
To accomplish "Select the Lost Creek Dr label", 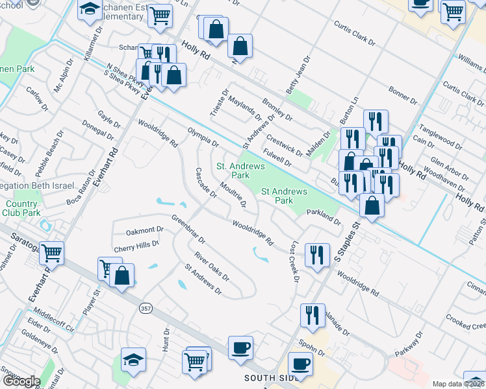I will click(294, 261).
